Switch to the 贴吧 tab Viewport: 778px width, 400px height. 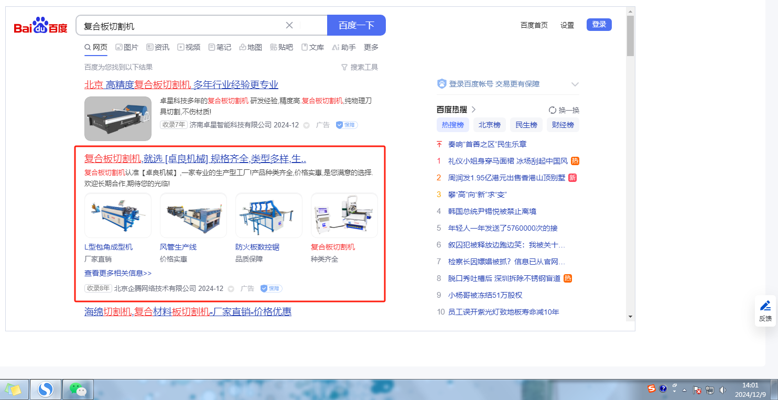click(x=282, y=47)
